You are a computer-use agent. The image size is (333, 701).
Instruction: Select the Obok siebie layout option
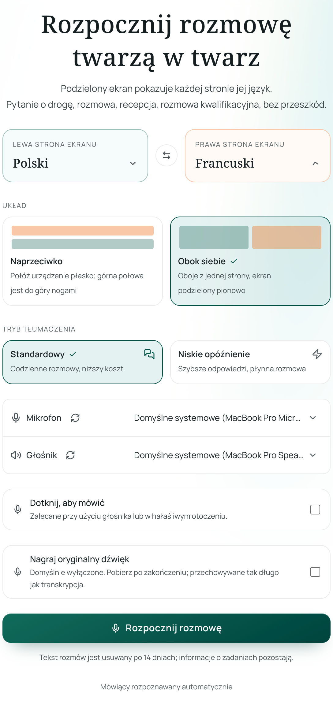click(x=250, y=261)
